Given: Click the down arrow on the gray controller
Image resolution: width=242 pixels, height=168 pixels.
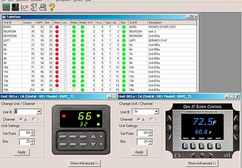Looking at the screenshot, I should [93, 144].
